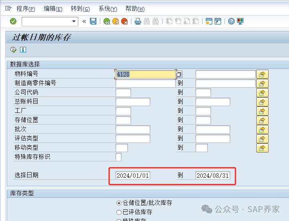Click the Customize Local Layout monitor icon
Image resolution: width=289 pixels, height=221 pixels.
point(240,21)
